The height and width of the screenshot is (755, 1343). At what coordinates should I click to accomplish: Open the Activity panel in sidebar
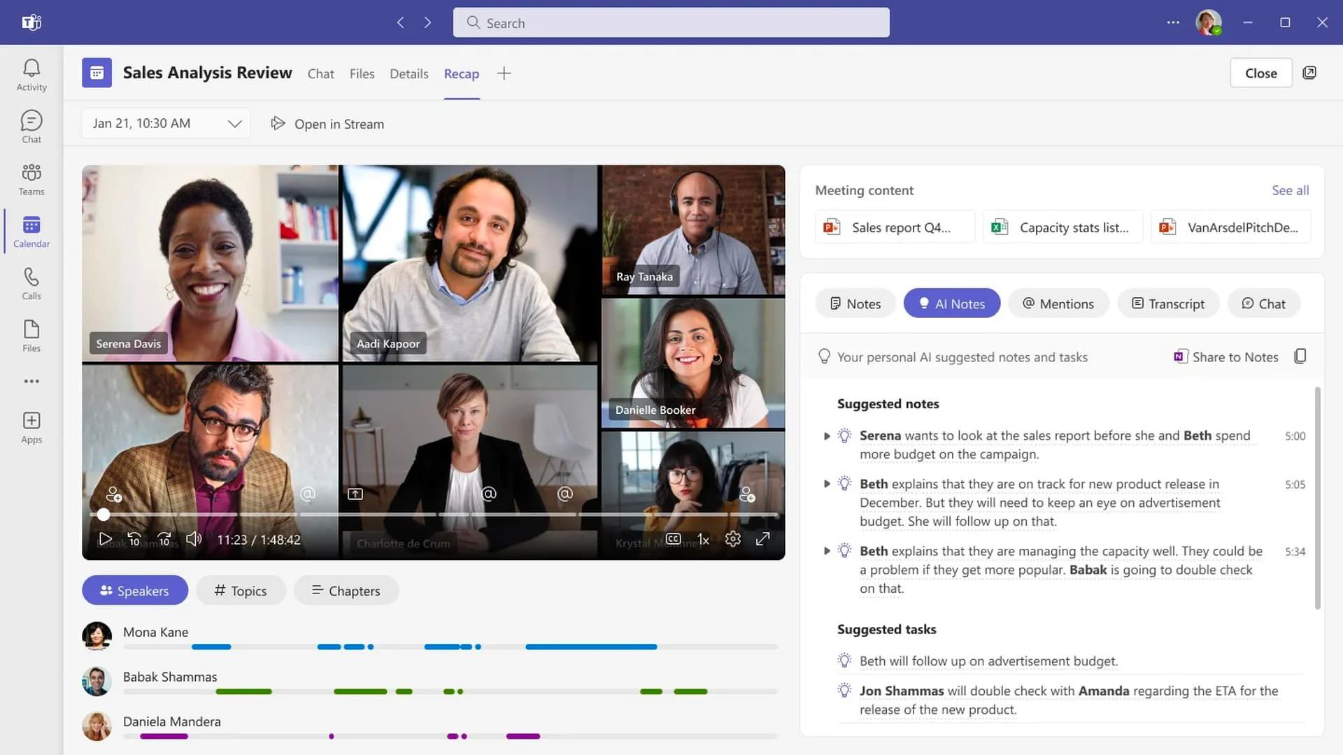point(31,73)
